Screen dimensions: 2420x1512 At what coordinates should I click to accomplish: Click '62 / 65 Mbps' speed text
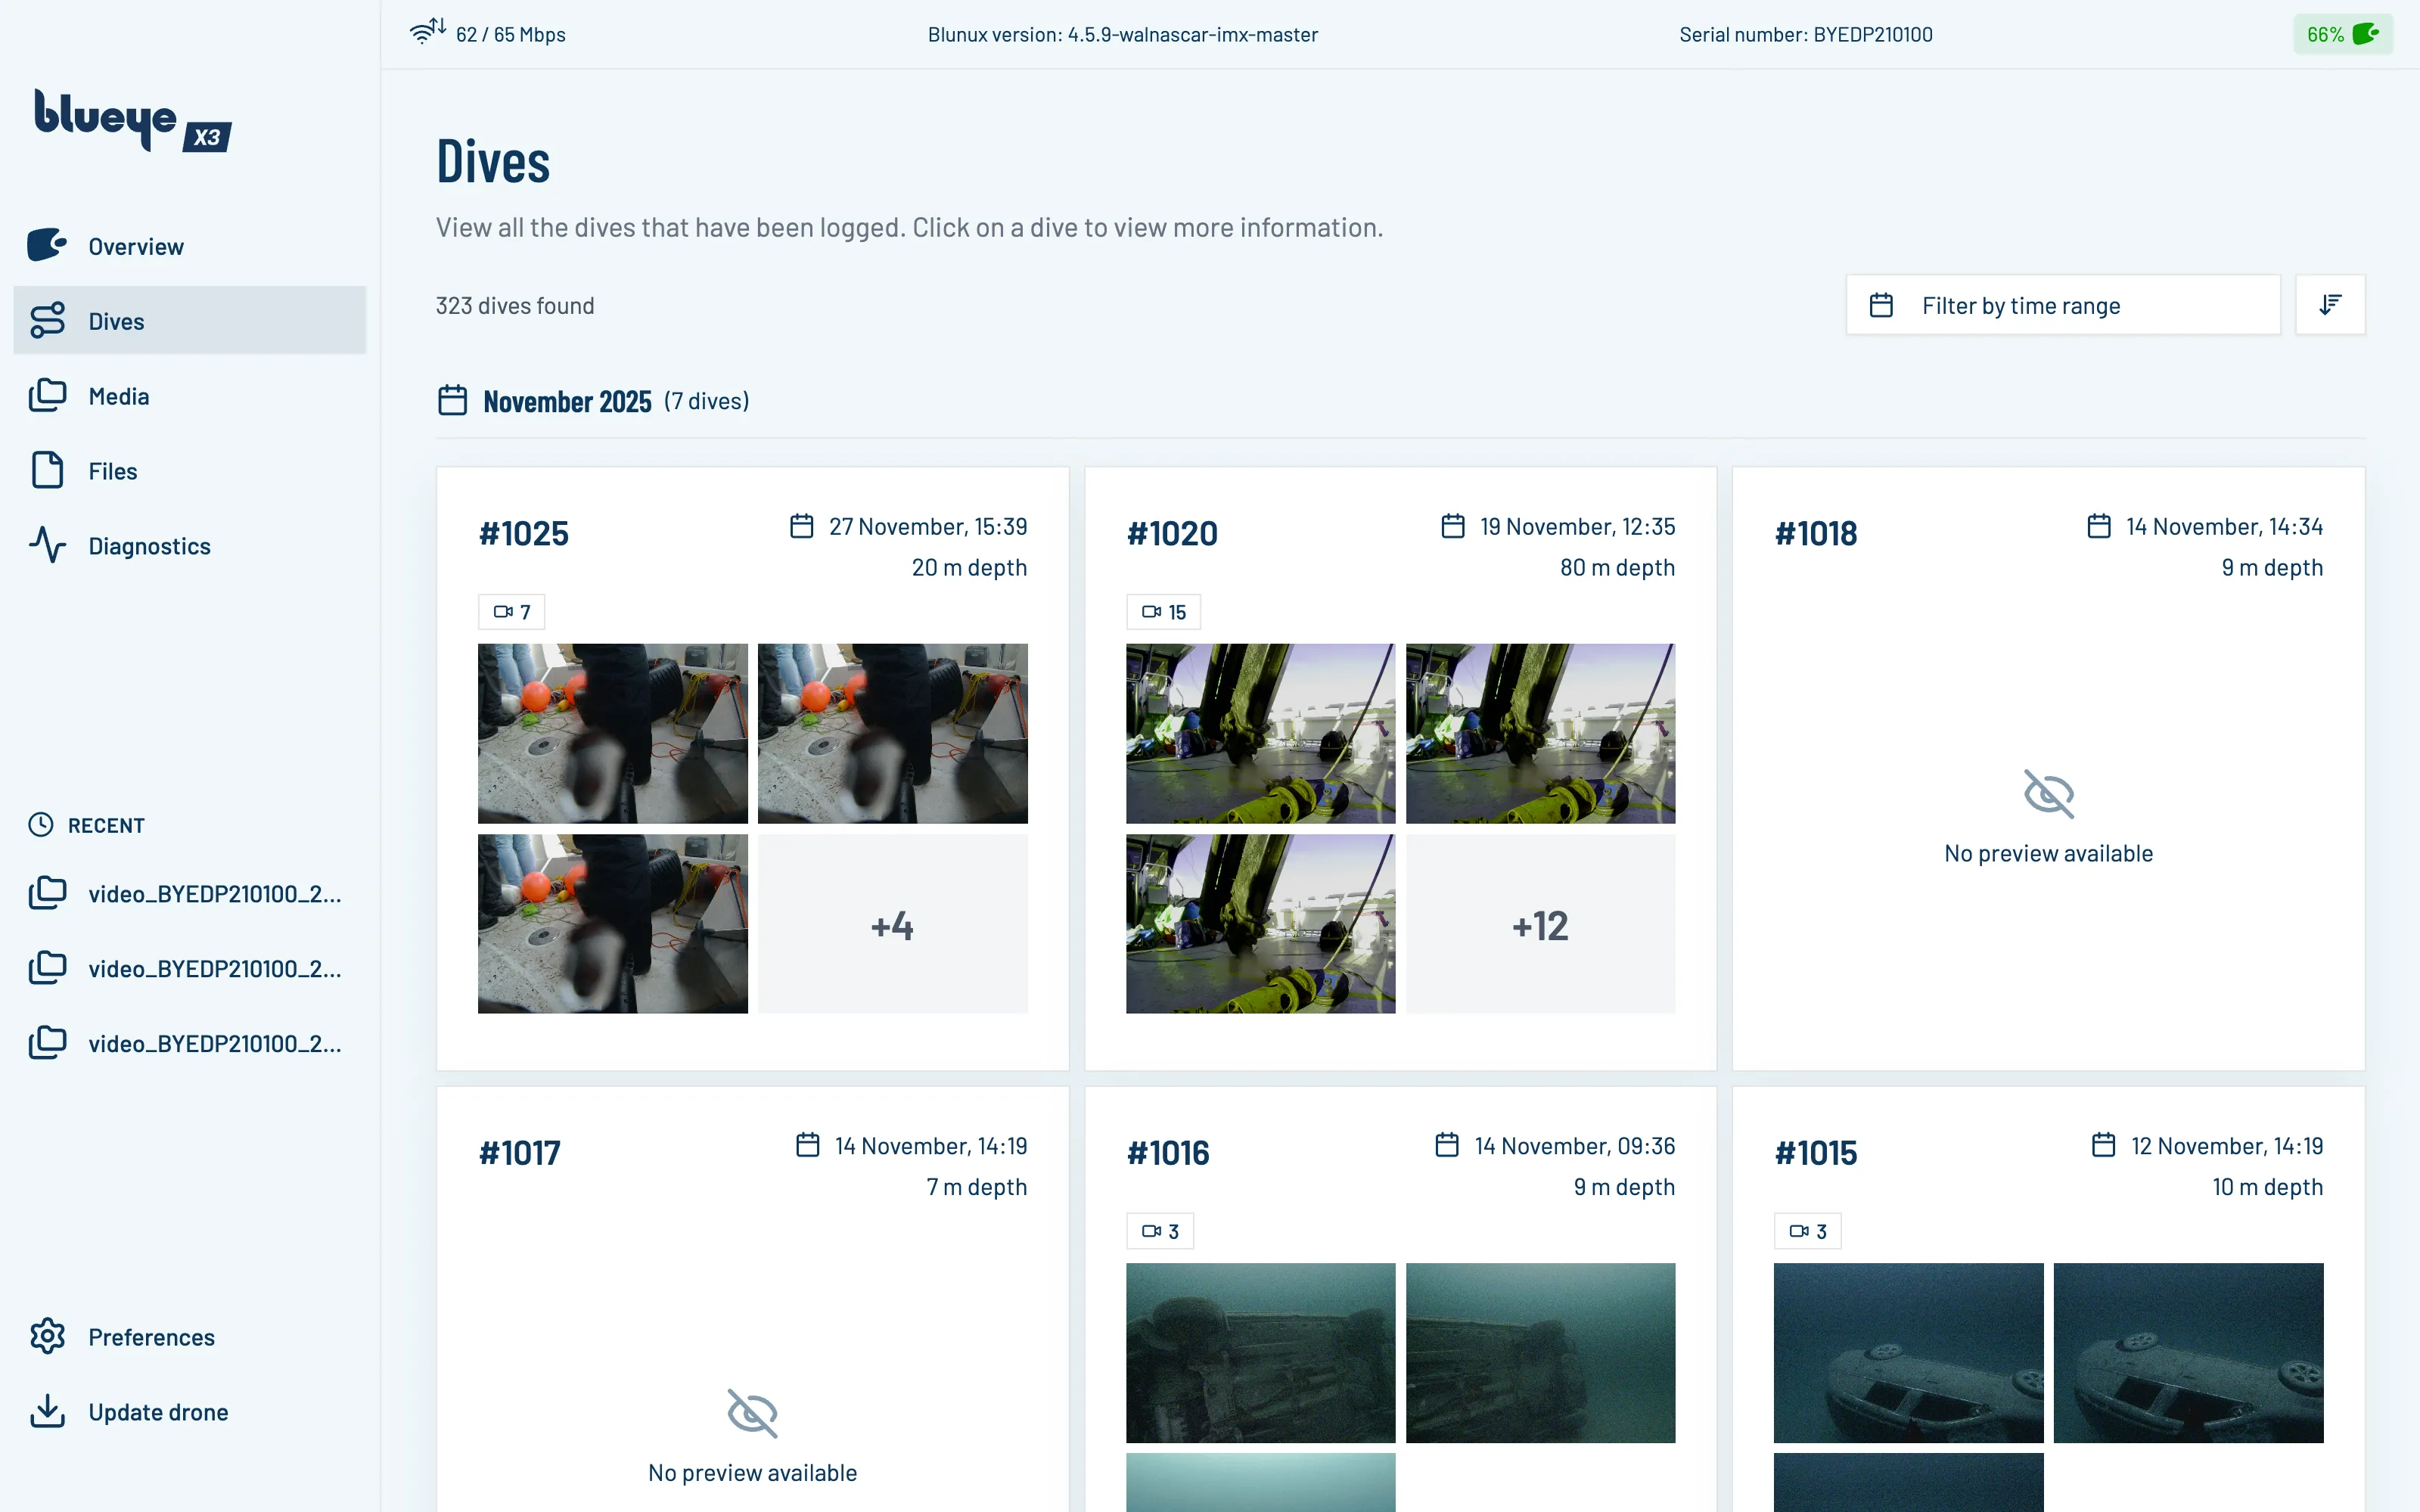[x=511, y=34]
